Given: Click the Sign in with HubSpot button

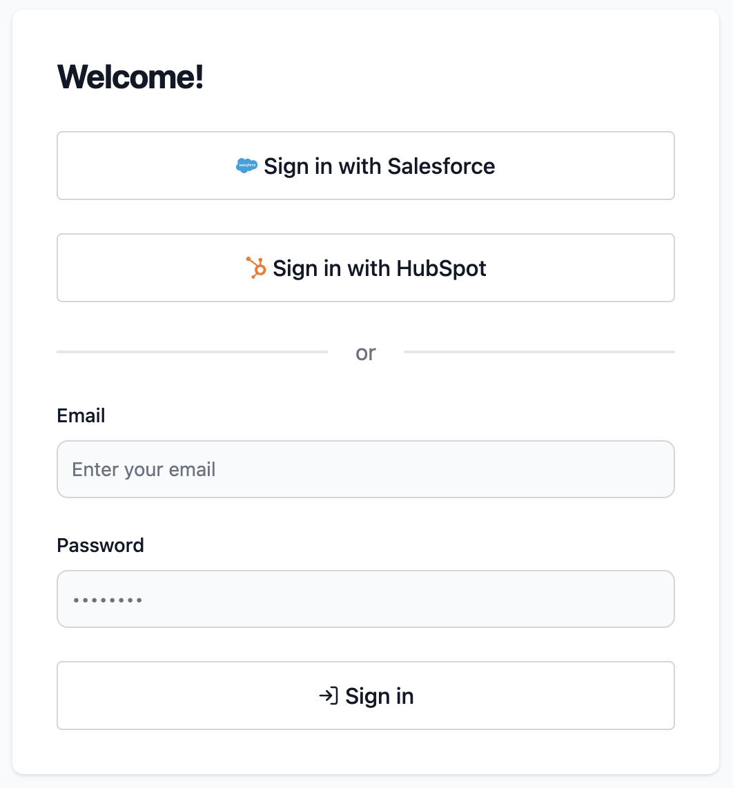Looking at the screenshot, I should 366,268.
